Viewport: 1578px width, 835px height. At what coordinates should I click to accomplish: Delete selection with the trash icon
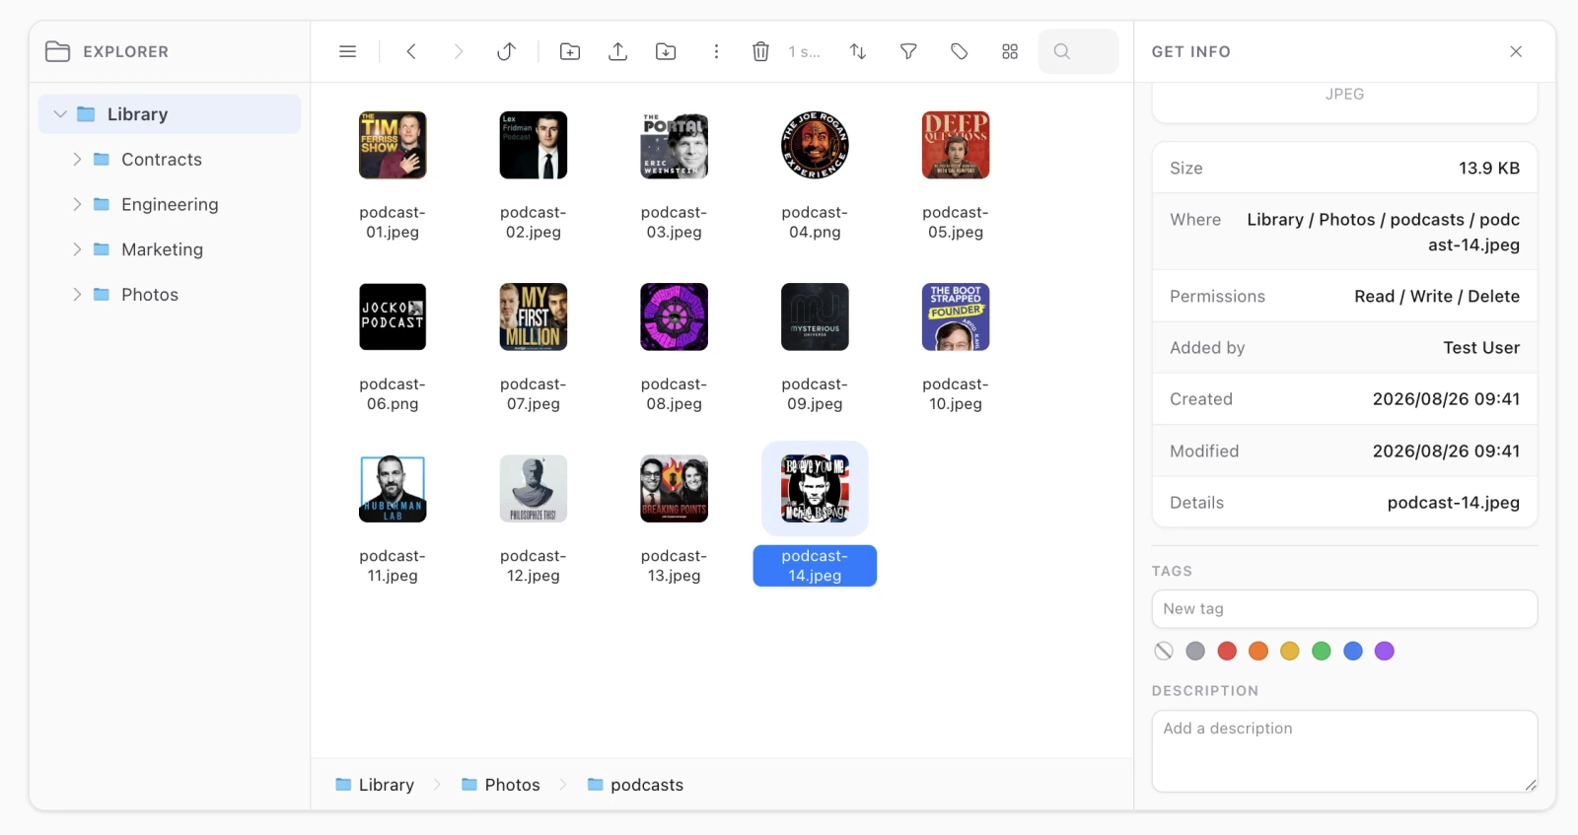(760, 51)
